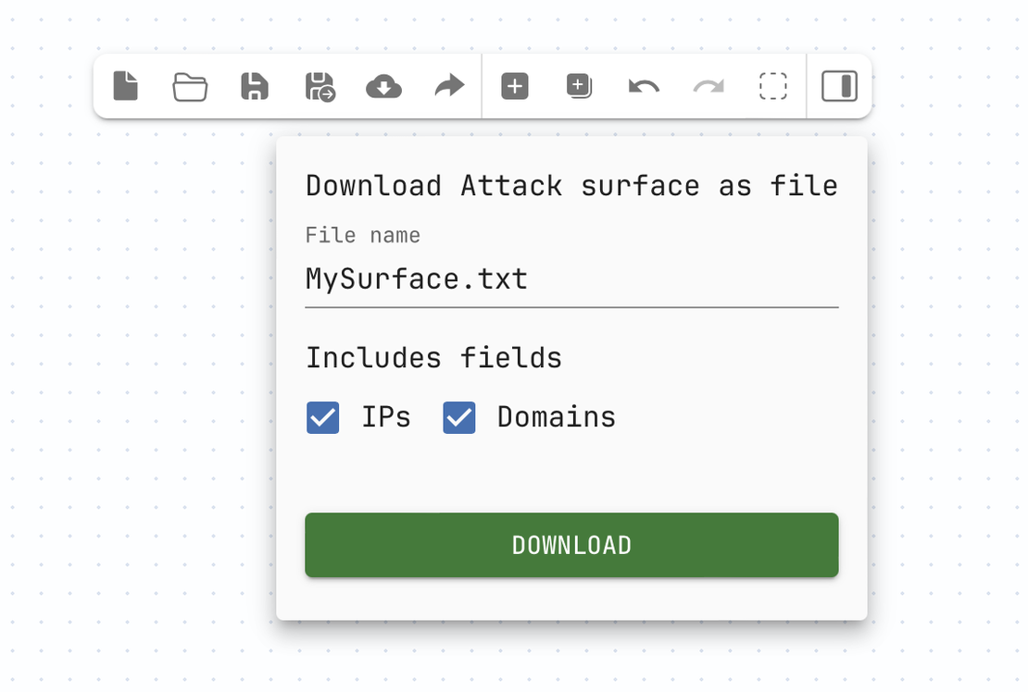Toggle the side panel icon
Viewport: 1028px width, 692px height.
pos(839,86)
